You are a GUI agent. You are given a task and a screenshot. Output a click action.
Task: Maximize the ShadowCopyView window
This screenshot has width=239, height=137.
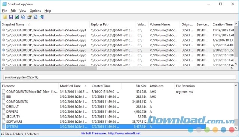tap(220, 4)
